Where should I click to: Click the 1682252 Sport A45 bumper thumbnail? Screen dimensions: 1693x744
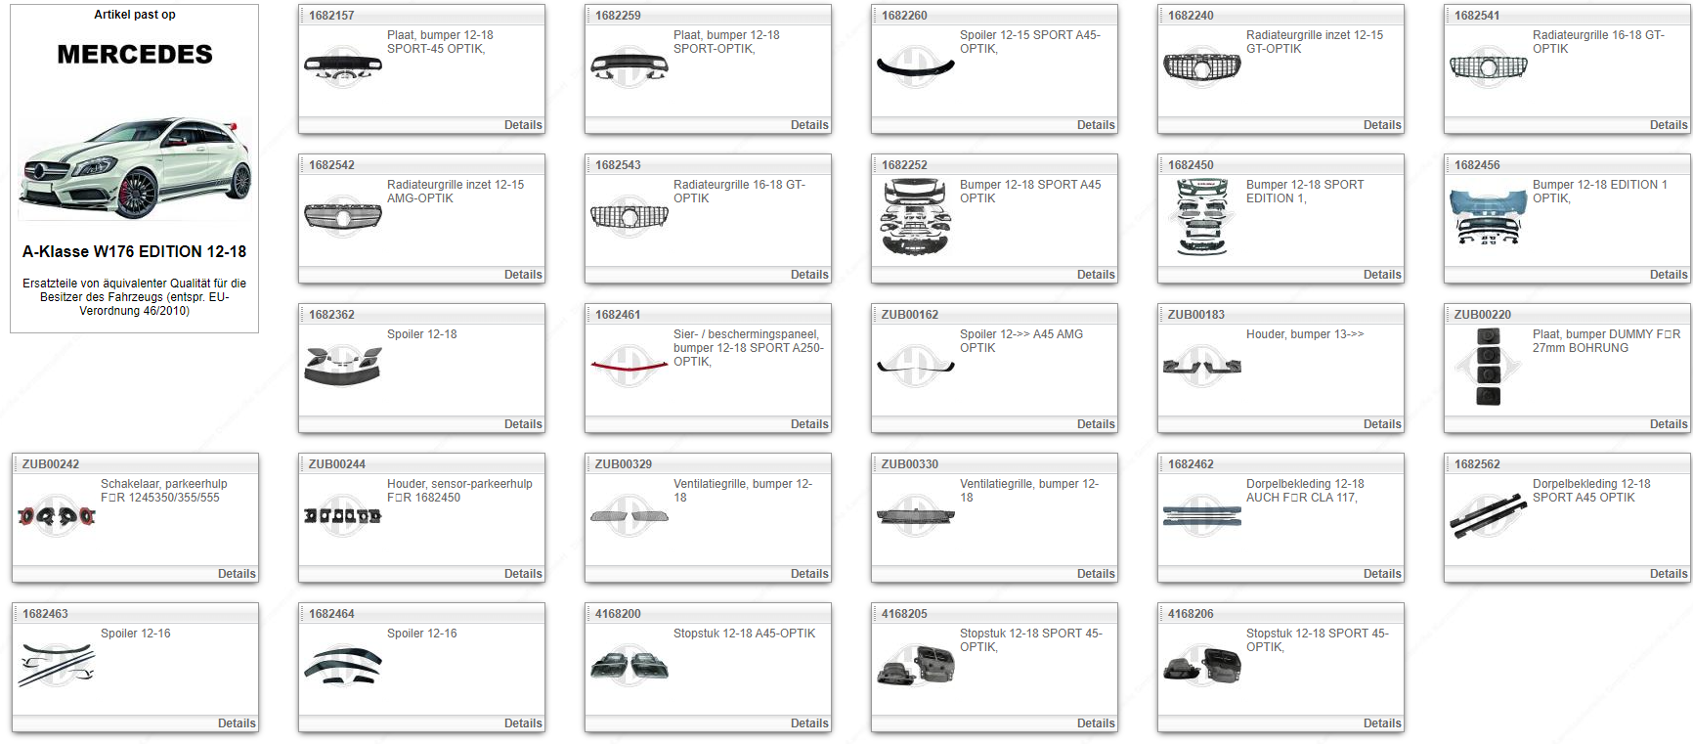(x=916, y=217)
